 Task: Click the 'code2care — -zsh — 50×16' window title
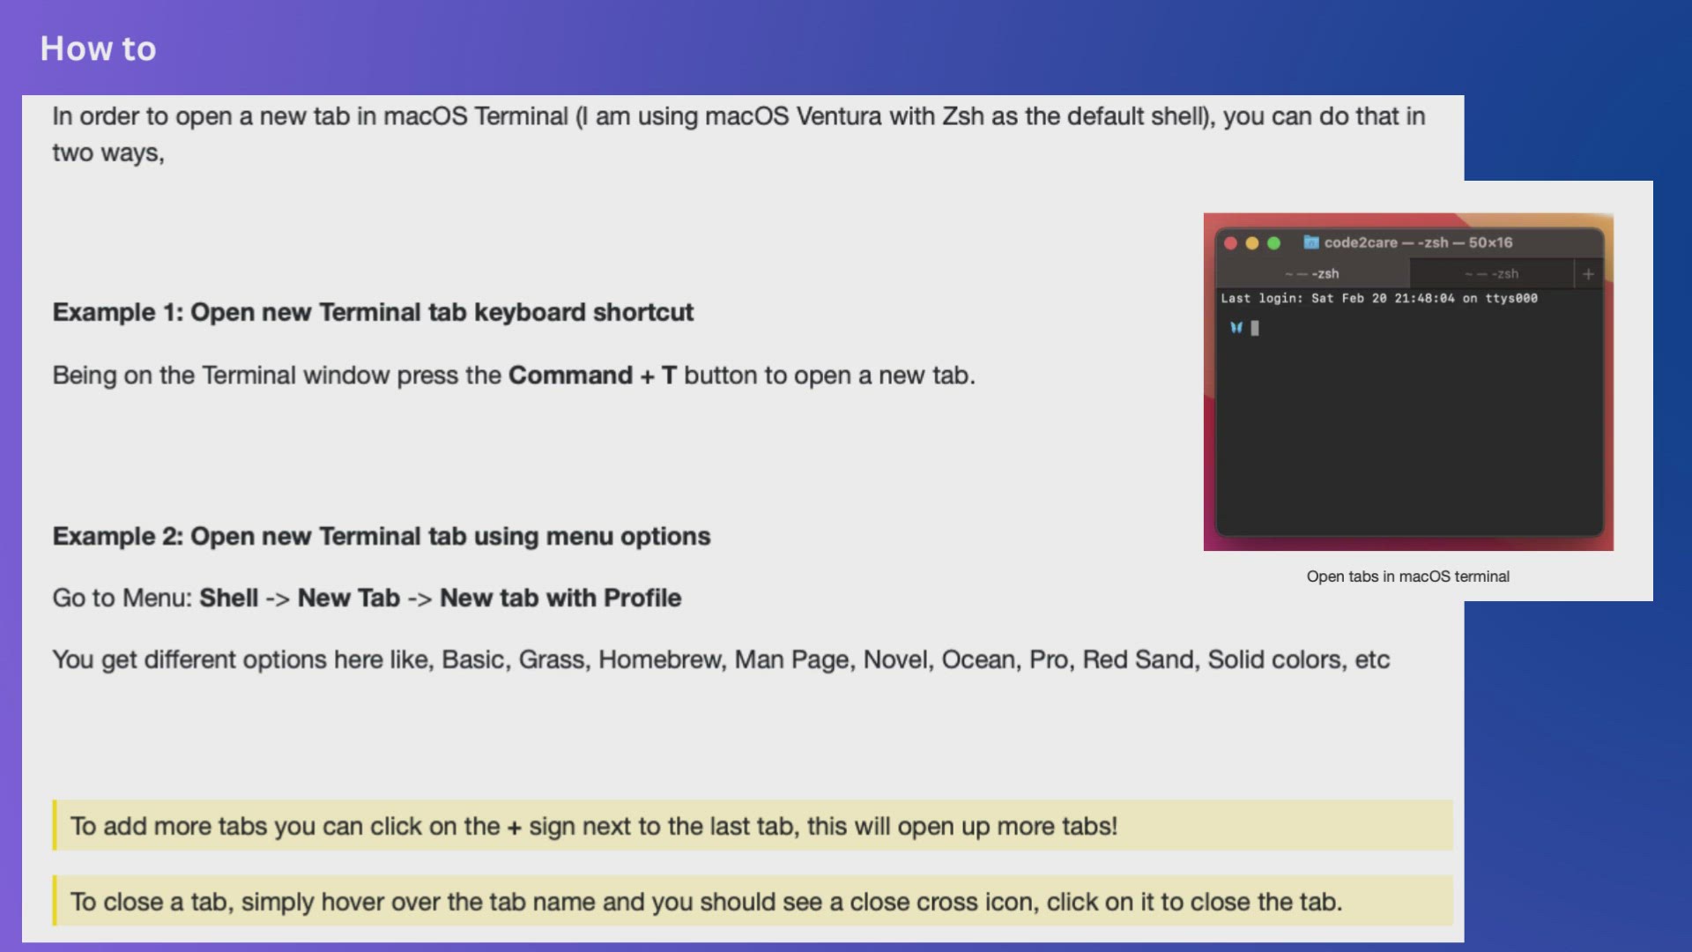(x=1418, y=242)
